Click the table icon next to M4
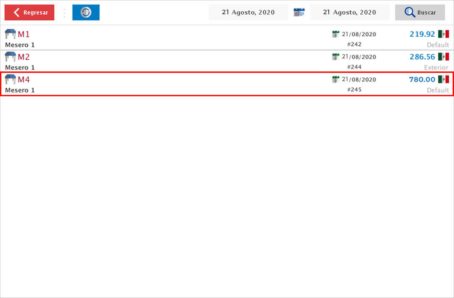 11,79
